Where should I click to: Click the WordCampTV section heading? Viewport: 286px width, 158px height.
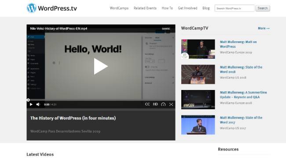[x=194, y=28]
